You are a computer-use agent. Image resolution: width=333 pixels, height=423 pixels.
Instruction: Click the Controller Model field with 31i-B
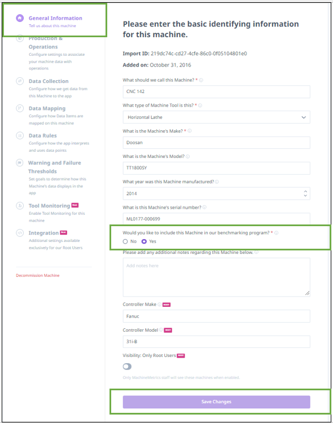tap(216, 342)
